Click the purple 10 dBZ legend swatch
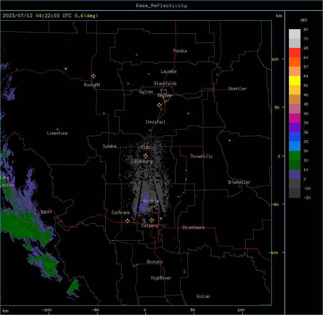Viewport: 323px width, 315px height. [295, 174]
